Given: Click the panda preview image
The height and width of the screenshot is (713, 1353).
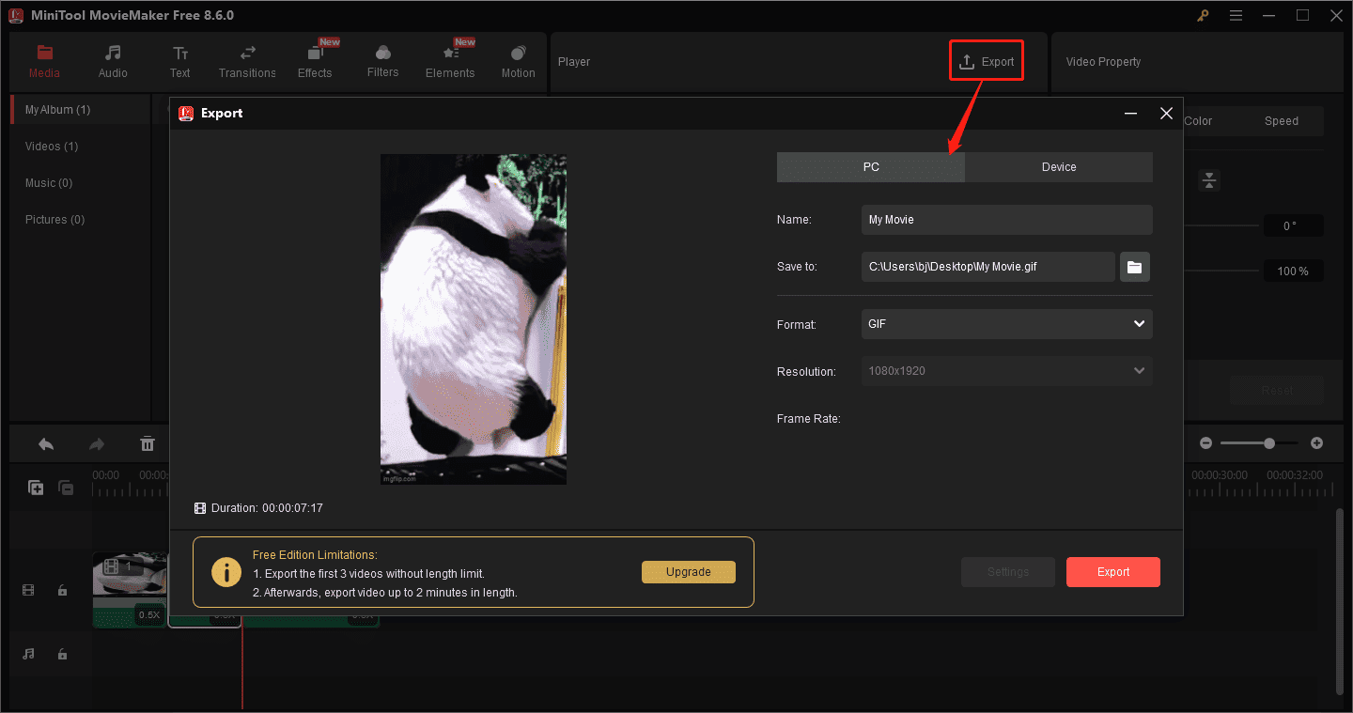Looking at the screenshot, I should (x=474, y=319).
